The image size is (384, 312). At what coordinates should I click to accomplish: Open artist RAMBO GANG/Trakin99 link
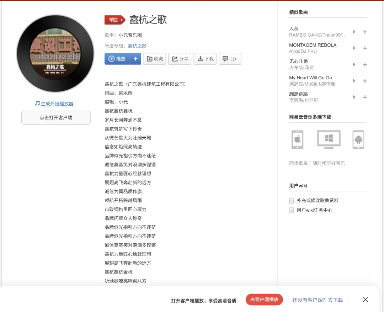tap(318, 35)
